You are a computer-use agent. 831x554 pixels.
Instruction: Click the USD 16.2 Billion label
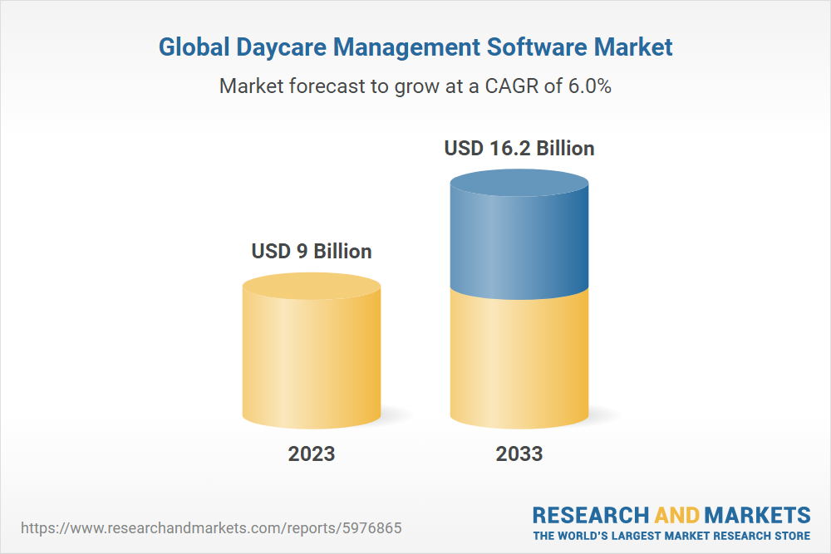[519, 149]
